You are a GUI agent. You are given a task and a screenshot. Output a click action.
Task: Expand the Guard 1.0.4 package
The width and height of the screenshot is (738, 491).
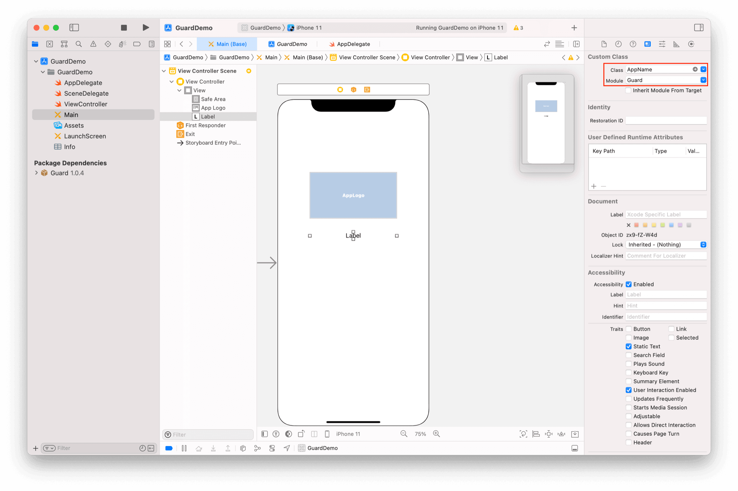[37, 173]
